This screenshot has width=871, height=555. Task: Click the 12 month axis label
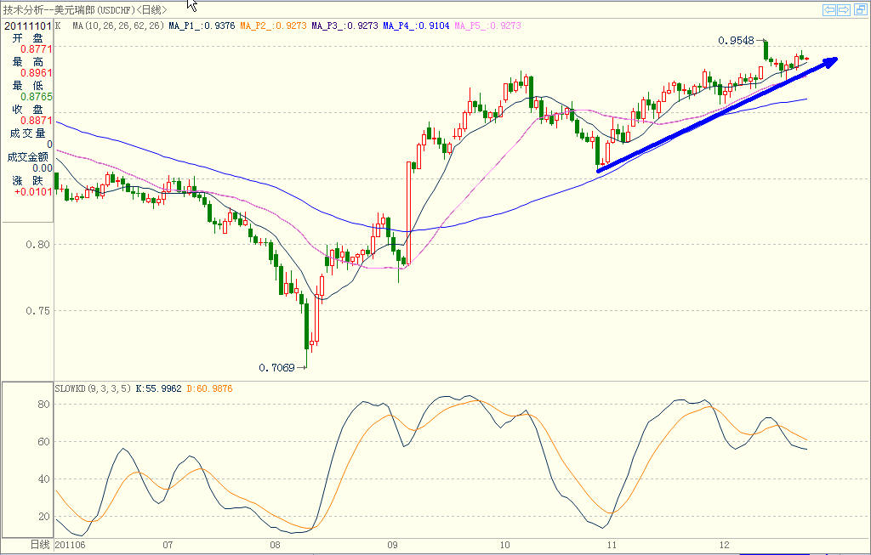[724, 545]
